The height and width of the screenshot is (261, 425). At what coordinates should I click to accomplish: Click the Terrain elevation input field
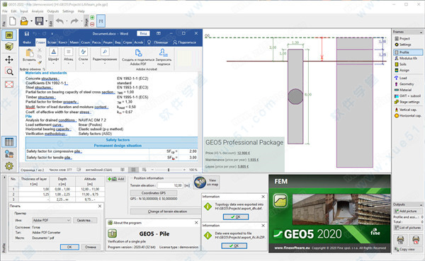tap(170, 185)
